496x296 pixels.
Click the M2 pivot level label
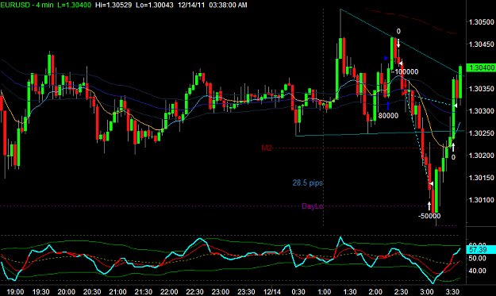coord(267,148)
